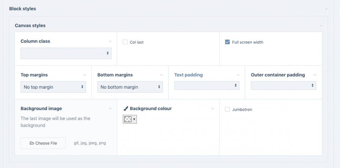Expand the Block styles section
Viewport: 342px width, 168px height.
coord(327,9)
